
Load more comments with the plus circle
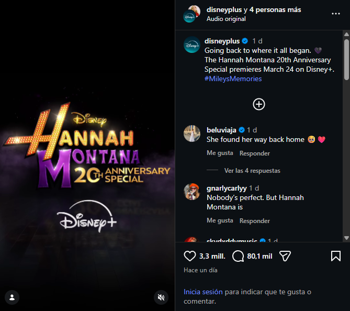point(259,104)
